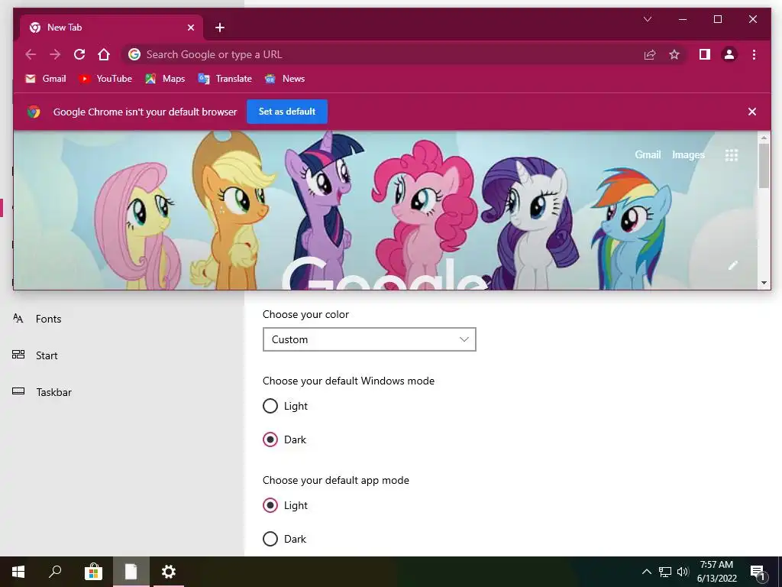Open Microsoft Store from the taskbar
The image size is (782, 587).
tap(93, 572)
